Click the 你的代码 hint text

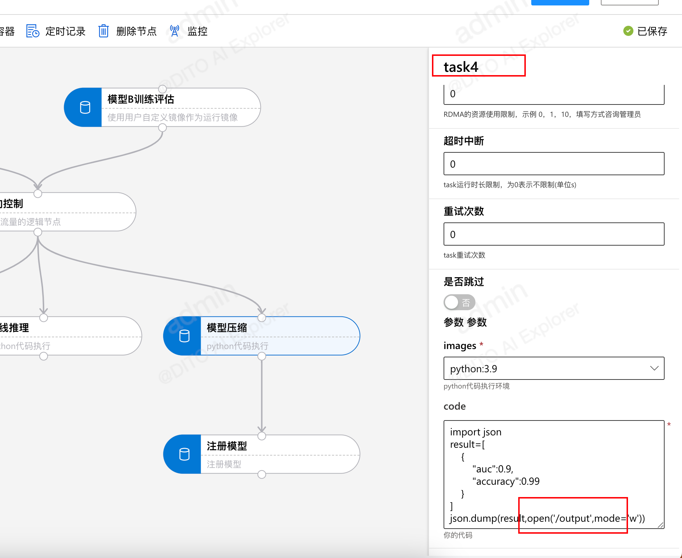[x=458, y=535]
